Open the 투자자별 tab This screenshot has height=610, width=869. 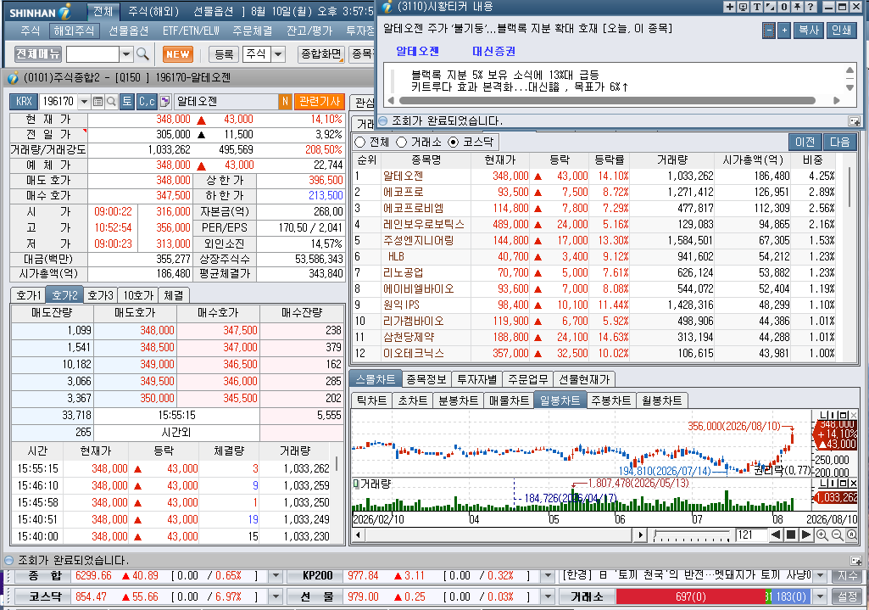click(476, 379)
